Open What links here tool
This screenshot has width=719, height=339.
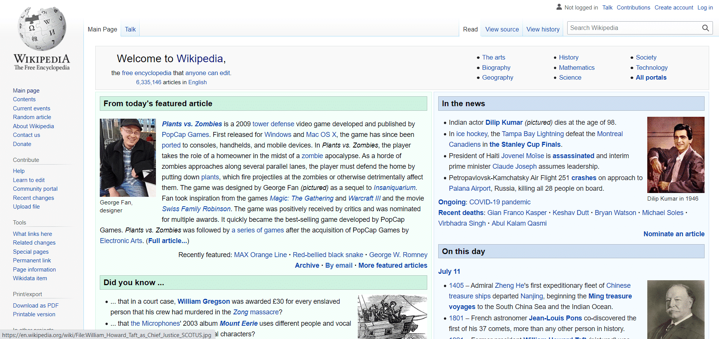pyautogui.click(x=32, y=234)
